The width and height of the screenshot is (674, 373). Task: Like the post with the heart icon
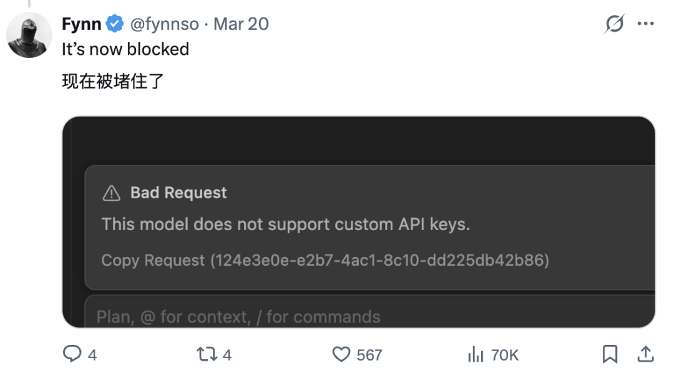[x=341, y=355]
